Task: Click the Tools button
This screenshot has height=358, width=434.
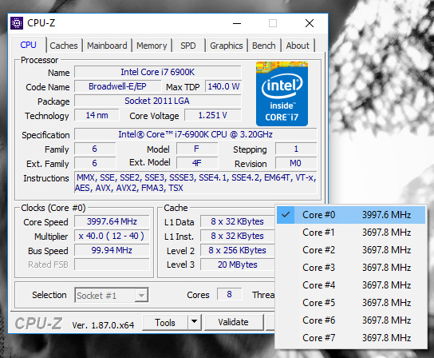Action: pyautogui.click(x=165, y=323)
